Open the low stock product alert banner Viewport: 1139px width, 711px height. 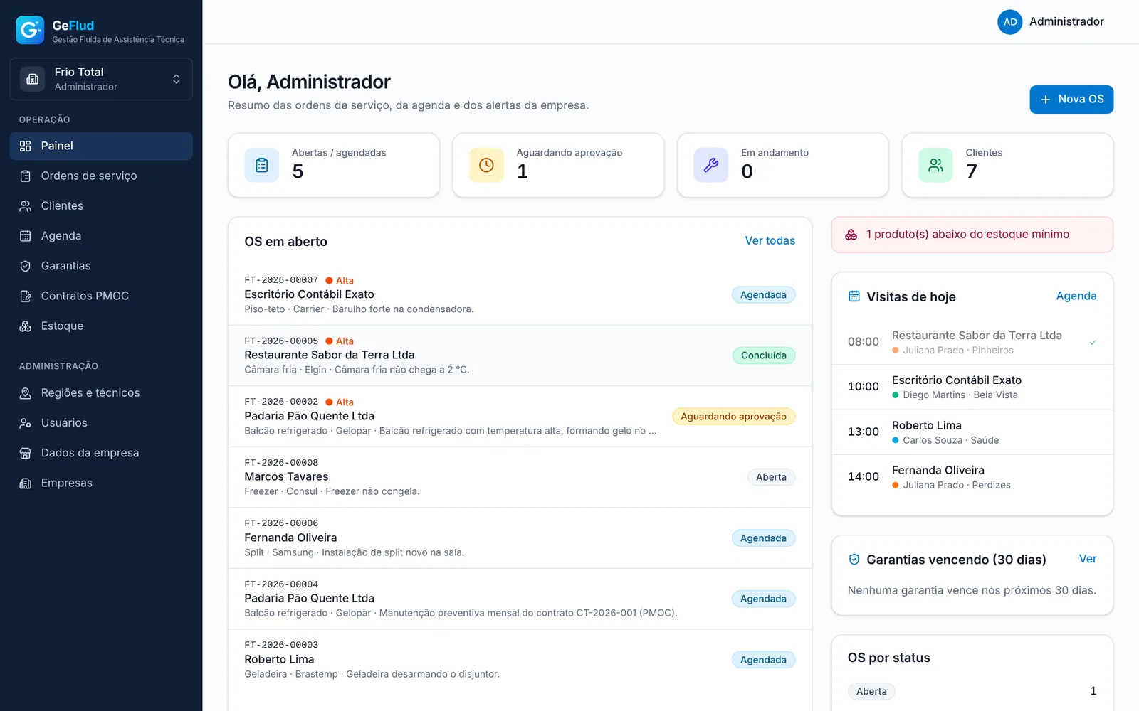pyautogui.click(x=972, y=235)
